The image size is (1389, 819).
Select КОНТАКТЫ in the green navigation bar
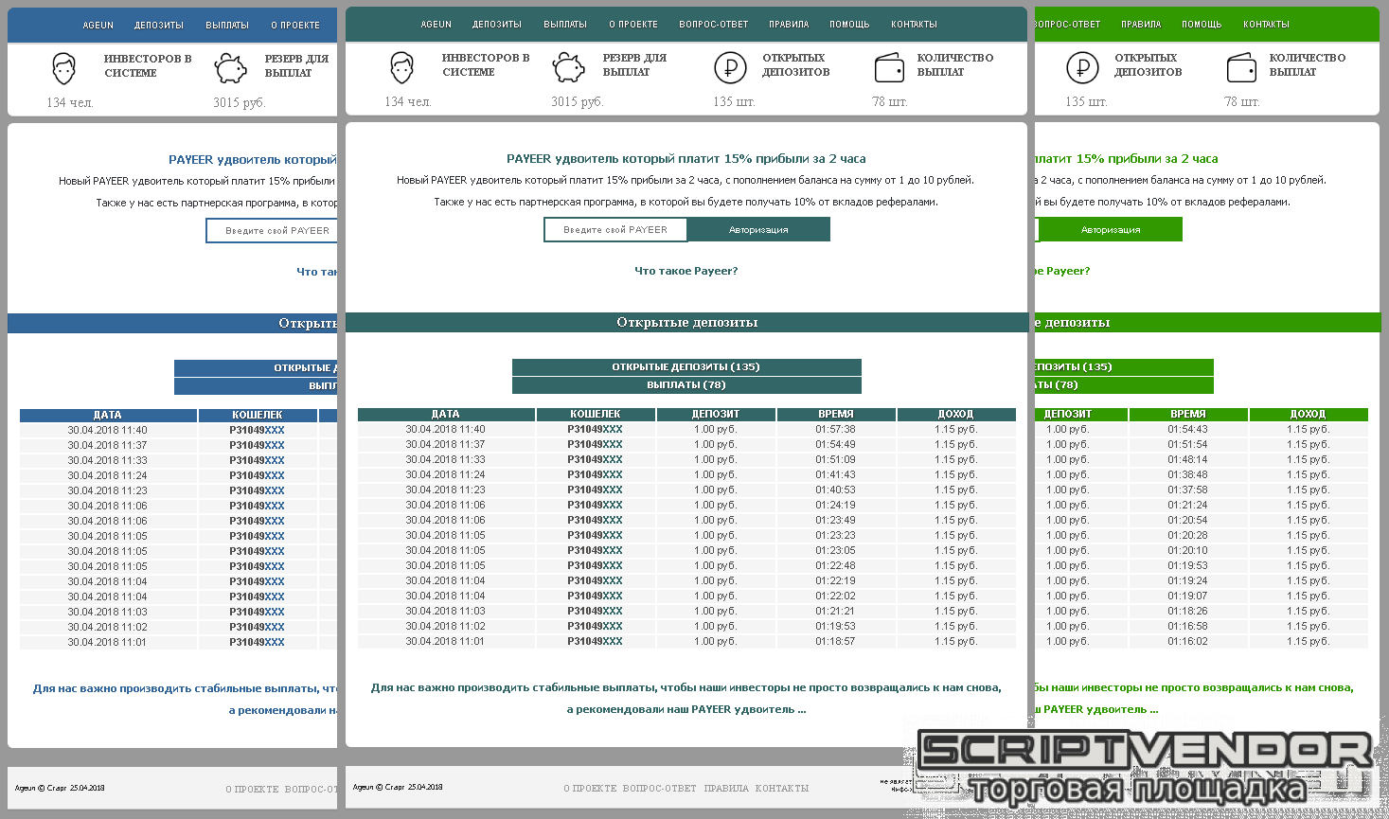click(x=1266, y=25)
